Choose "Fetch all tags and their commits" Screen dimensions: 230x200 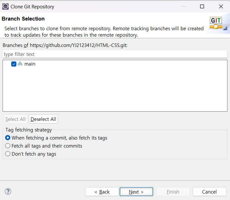(x=8, y=146)
